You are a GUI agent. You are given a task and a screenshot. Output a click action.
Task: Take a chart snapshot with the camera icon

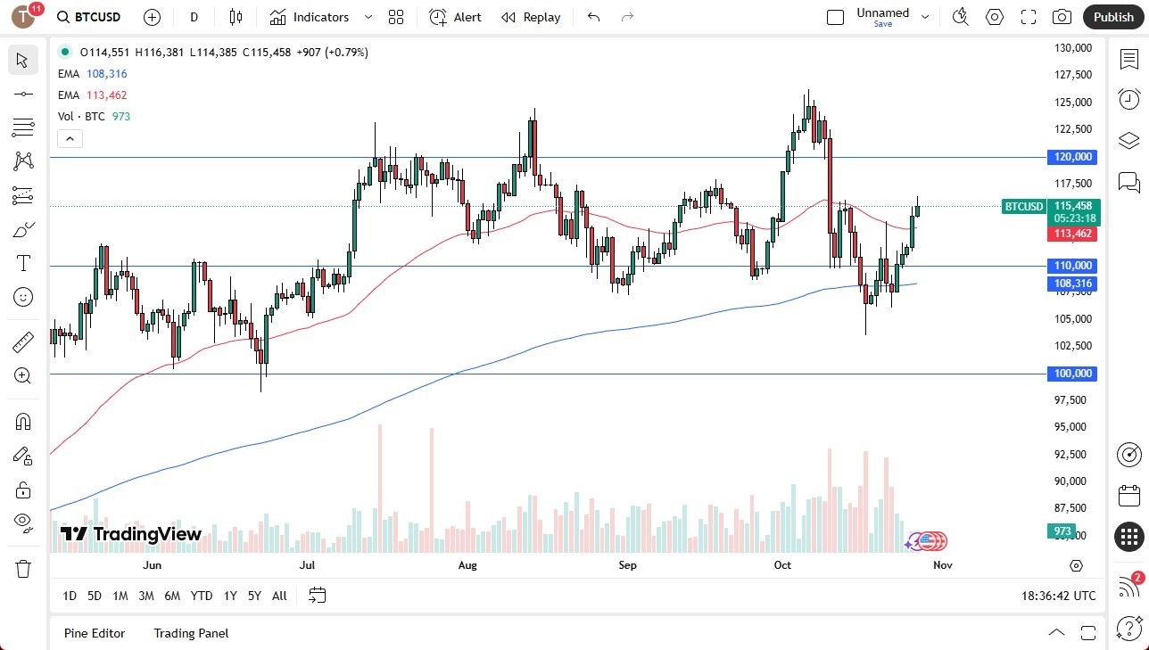[1062, 16]
